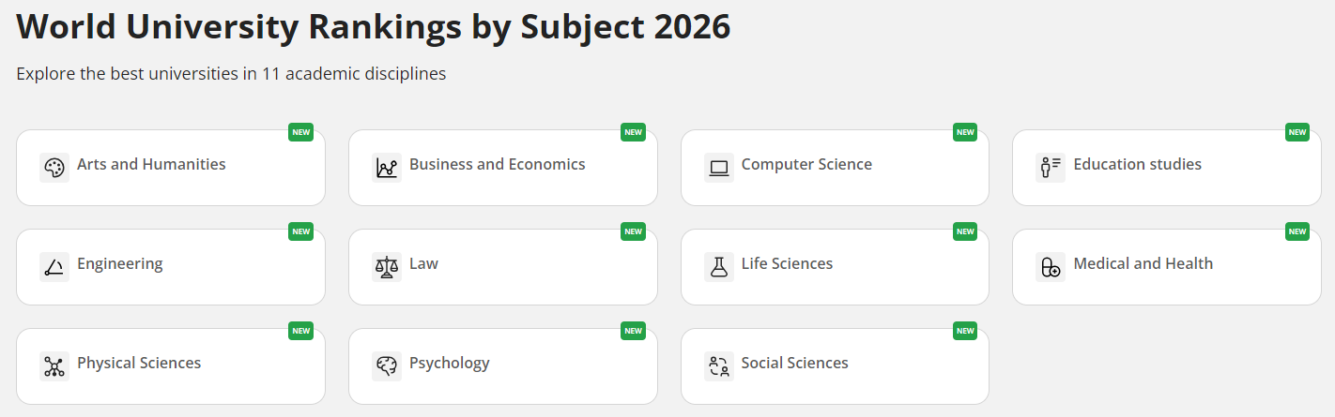Image resolution: width=1335 pixels, height=417 pixels.
Task: Click the Psychology brain icon
Action: click(x=387, y=366)
